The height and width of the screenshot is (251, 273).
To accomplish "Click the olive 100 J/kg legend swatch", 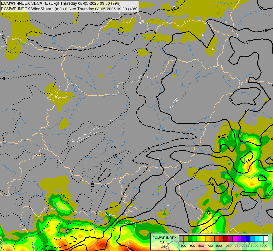I will click(x=186, y=239).
